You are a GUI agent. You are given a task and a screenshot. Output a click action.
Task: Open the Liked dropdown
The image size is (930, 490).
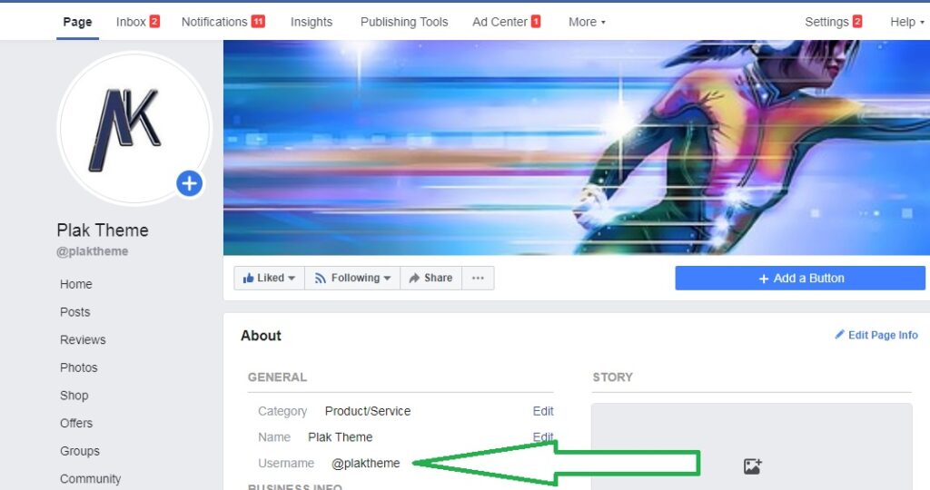click(x=269, y=278)
